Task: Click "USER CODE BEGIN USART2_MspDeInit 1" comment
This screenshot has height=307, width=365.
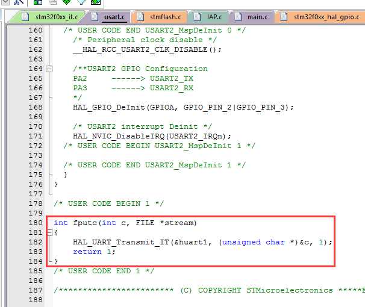Action: coord(160,146)
